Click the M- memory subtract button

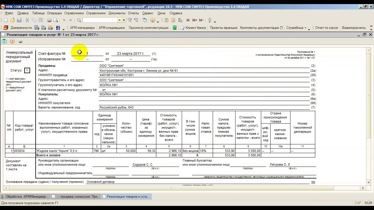tap(201, 20)
